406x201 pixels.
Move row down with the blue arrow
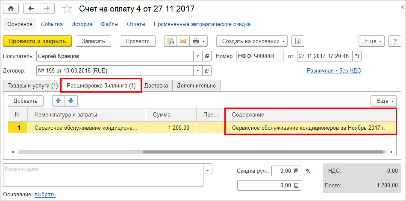(x=71, y=101)
